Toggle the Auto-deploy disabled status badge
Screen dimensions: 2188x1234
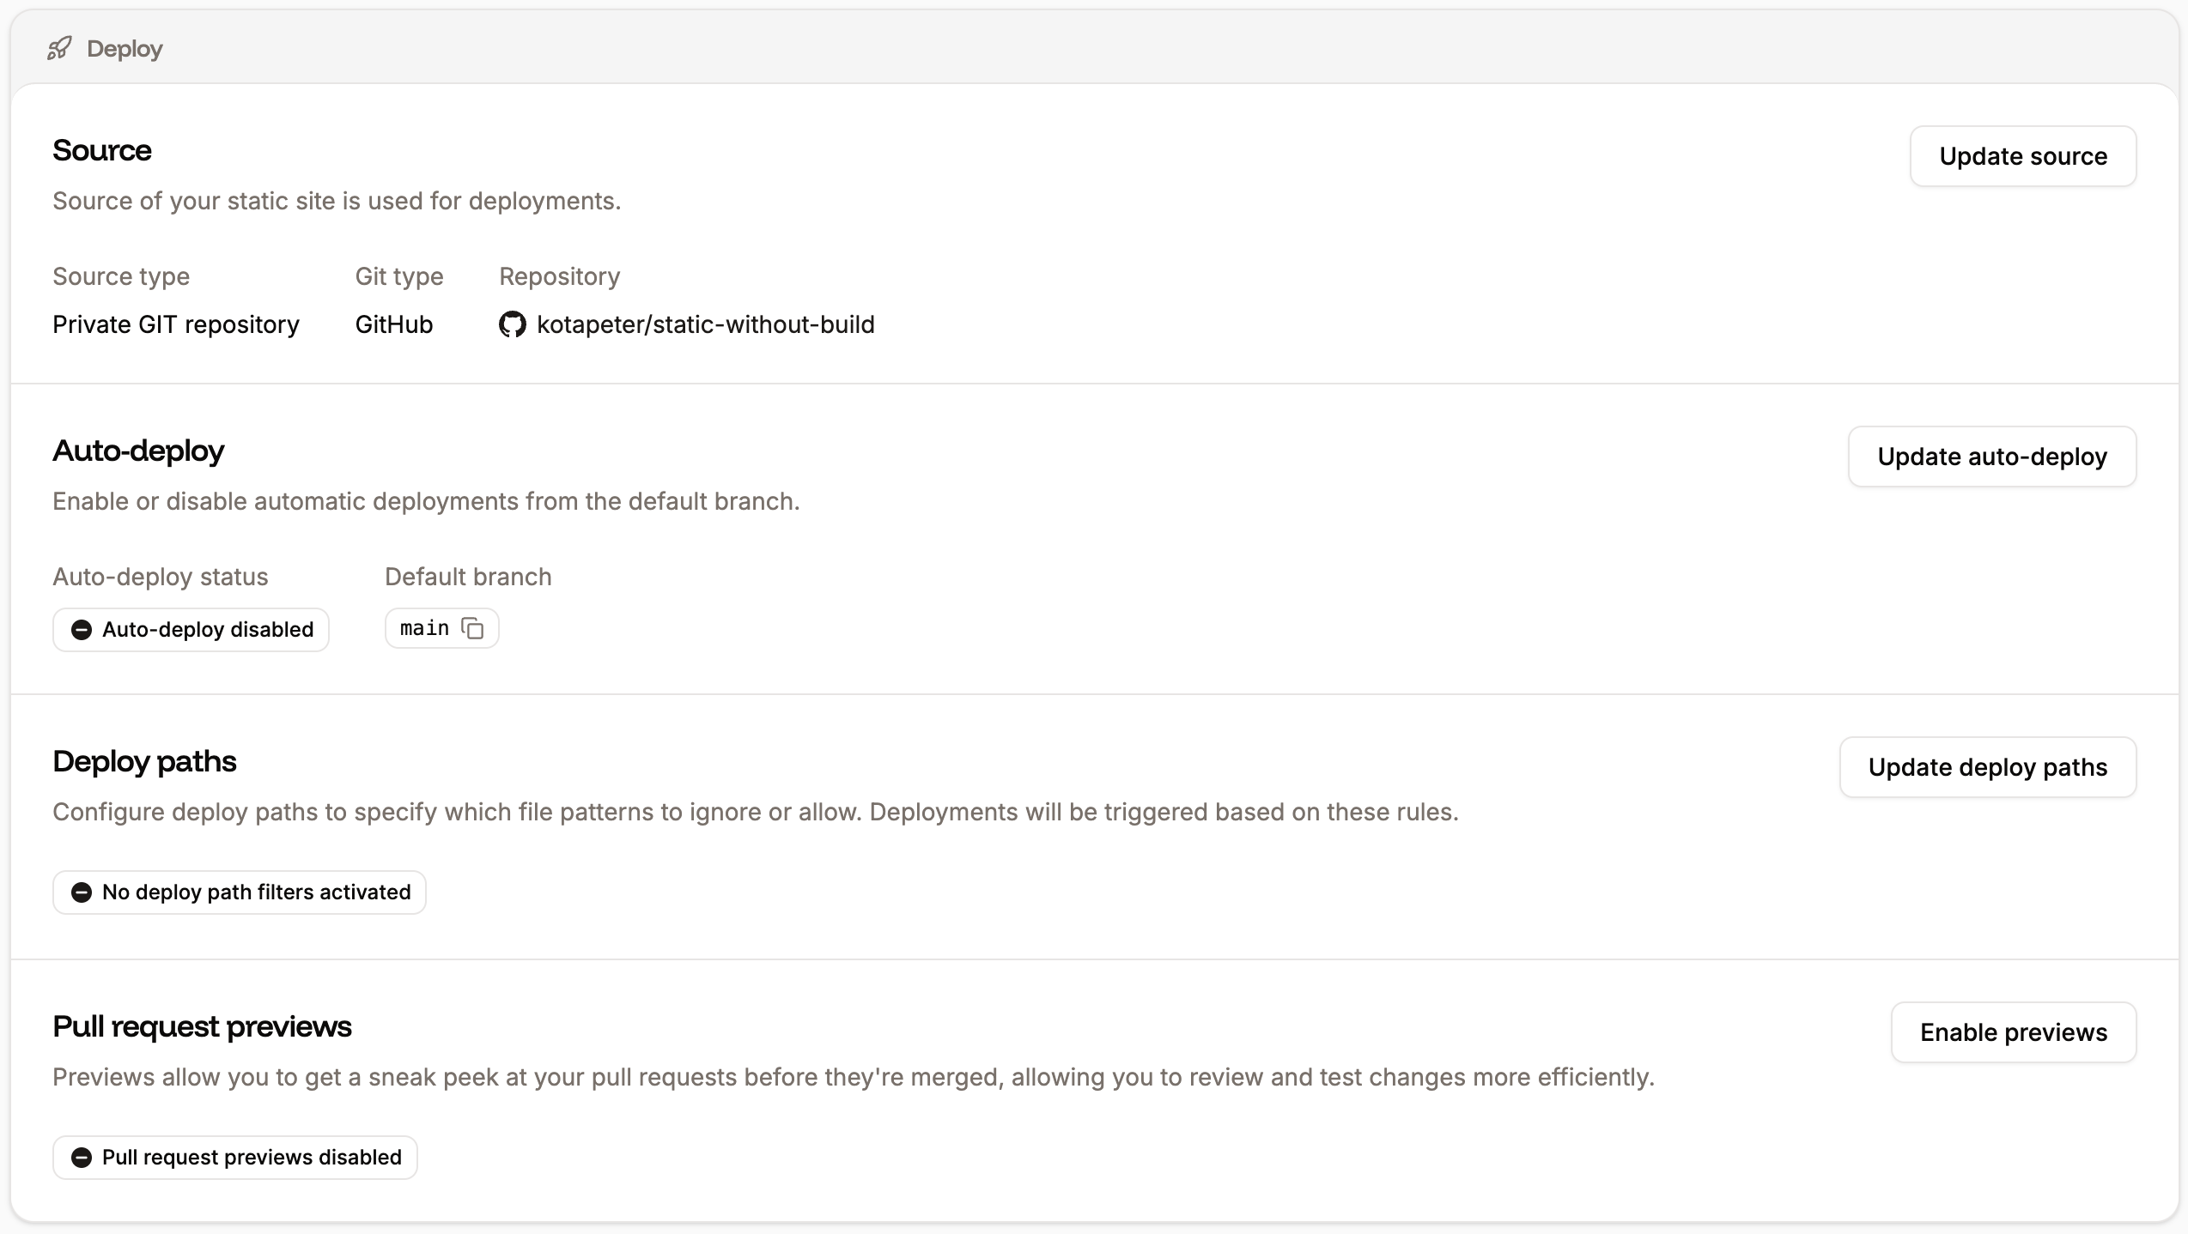tap(191, 629)
